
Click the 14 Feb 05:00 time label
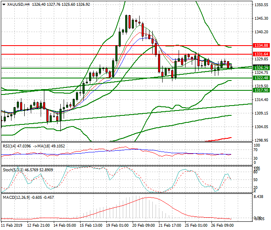click(65, 225)
